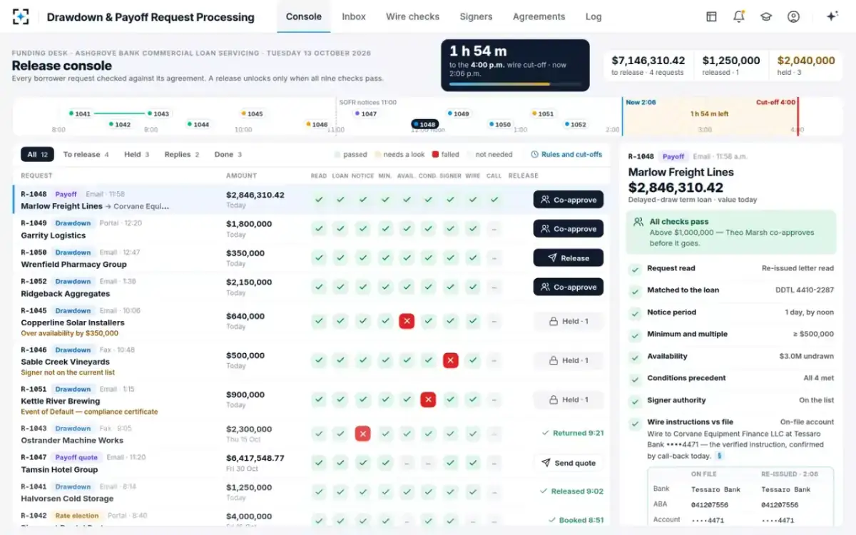Click the app logo icon in header
856x535 pixels.
click(x=21, y=16)
